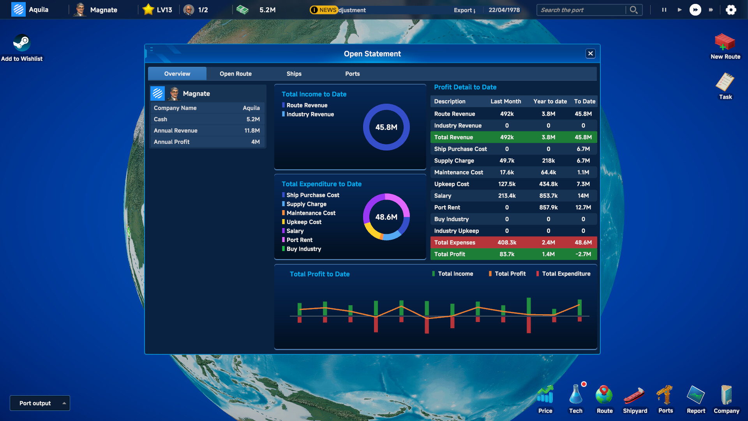
Task: Expand the Port output dropdown
Action: pyautogui.click(x=40, y=403)
